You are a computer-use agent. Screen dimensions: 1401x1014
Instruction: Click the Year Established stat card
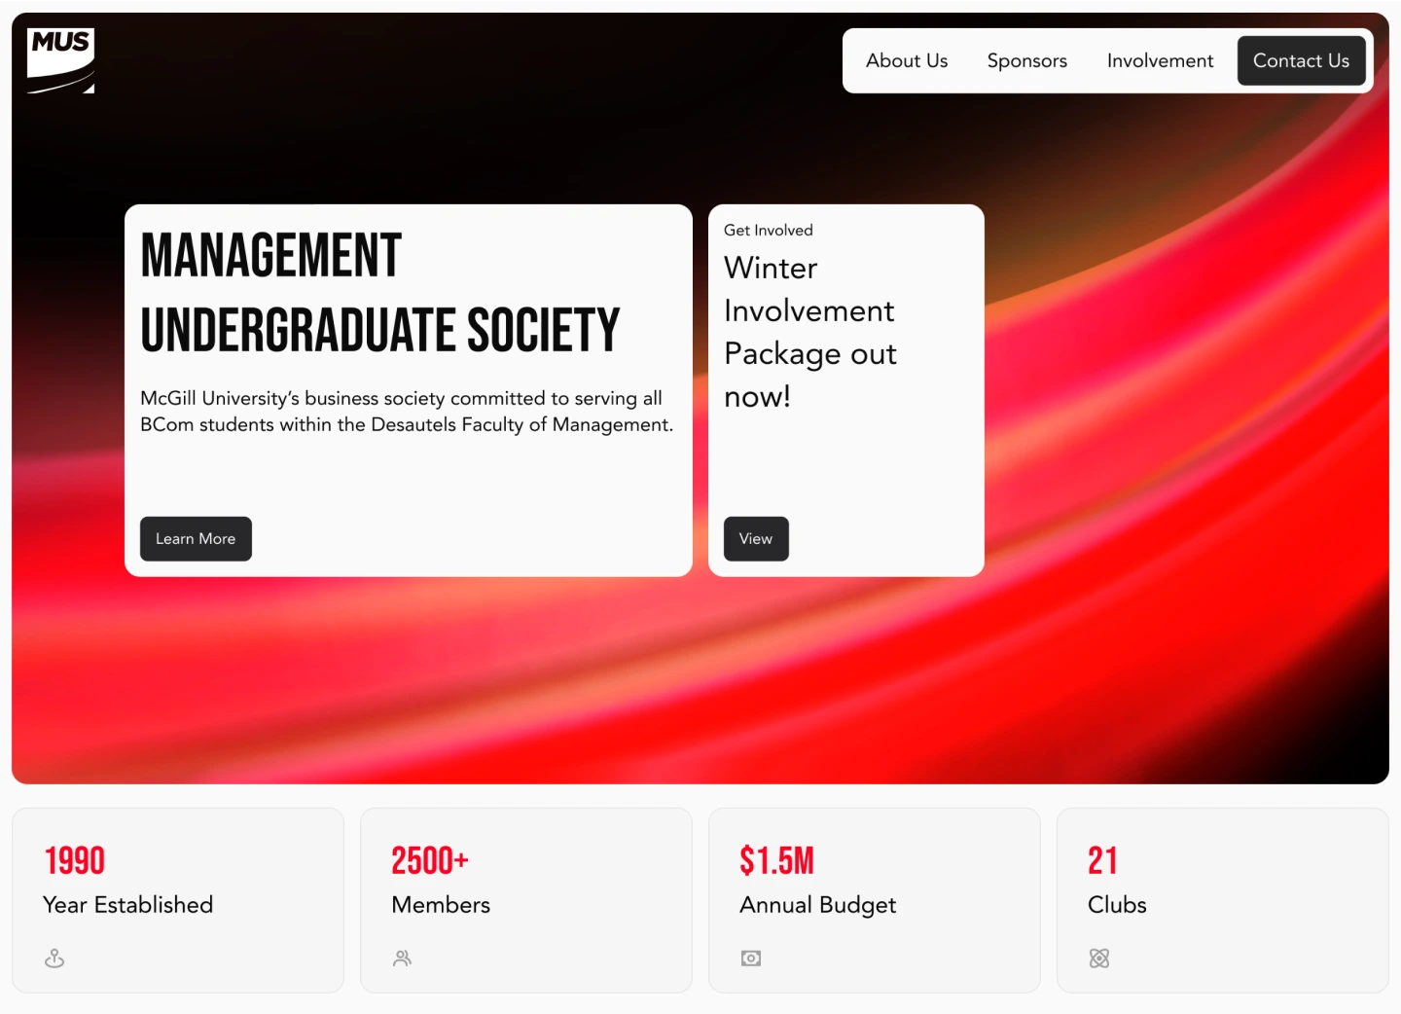pos(177,900)
